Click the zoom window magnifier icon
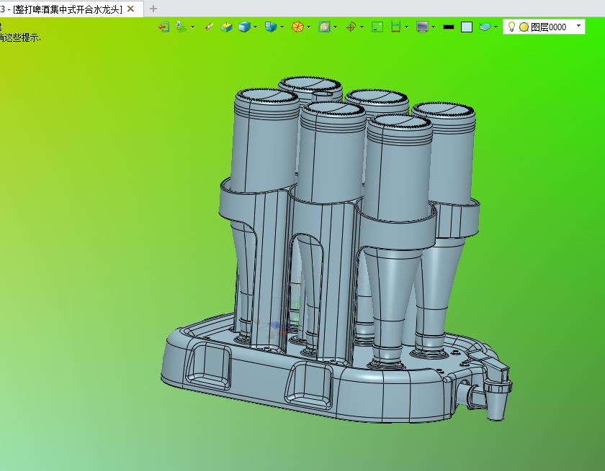605x471 pixels. 324,27
